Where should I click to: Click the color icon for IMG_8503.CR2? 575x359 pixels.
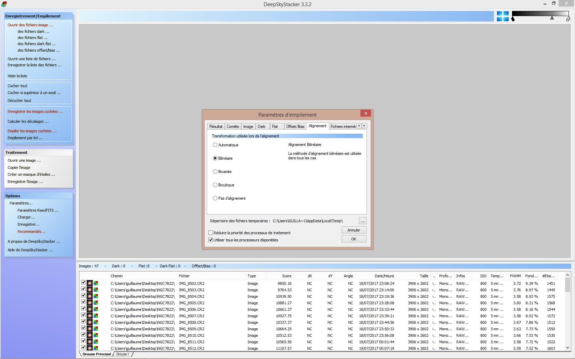96,290
